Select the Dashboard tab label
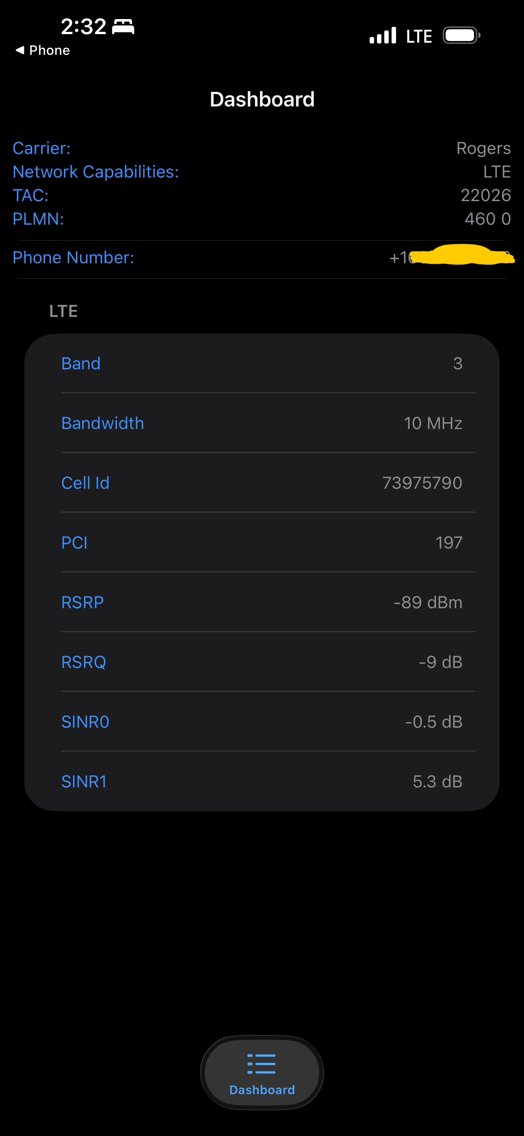The image size is (524, 1136). pyautogui.click(x=262, y=1090)
